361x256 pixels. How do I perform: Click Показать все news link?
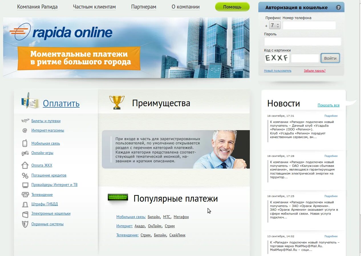click(x=328, y=105)
